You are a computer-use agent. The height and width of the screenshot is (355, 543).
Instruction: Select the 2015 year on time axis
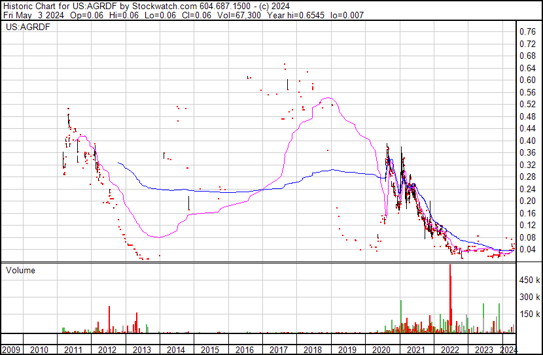[210, 350]
